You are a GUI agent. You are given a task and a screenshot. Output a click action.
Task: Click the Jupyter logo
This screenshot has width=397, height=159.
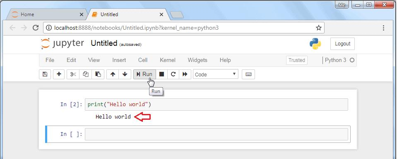click(62, 43)
